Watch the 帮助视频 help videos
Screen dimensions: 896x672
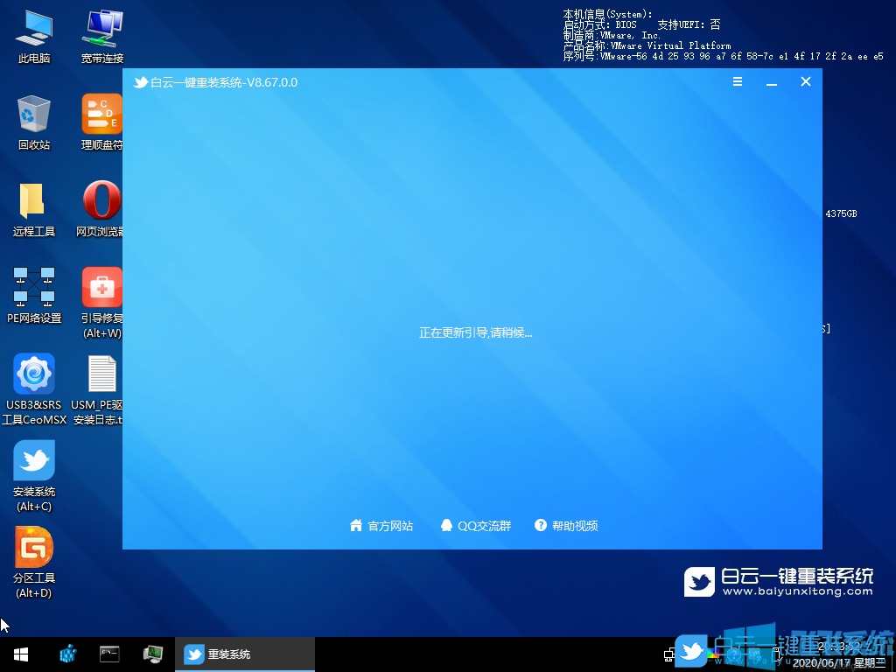tap(565, 526)
